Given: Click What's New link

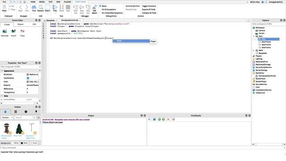Looking at the screenshot, I should [x=255, y=2].
